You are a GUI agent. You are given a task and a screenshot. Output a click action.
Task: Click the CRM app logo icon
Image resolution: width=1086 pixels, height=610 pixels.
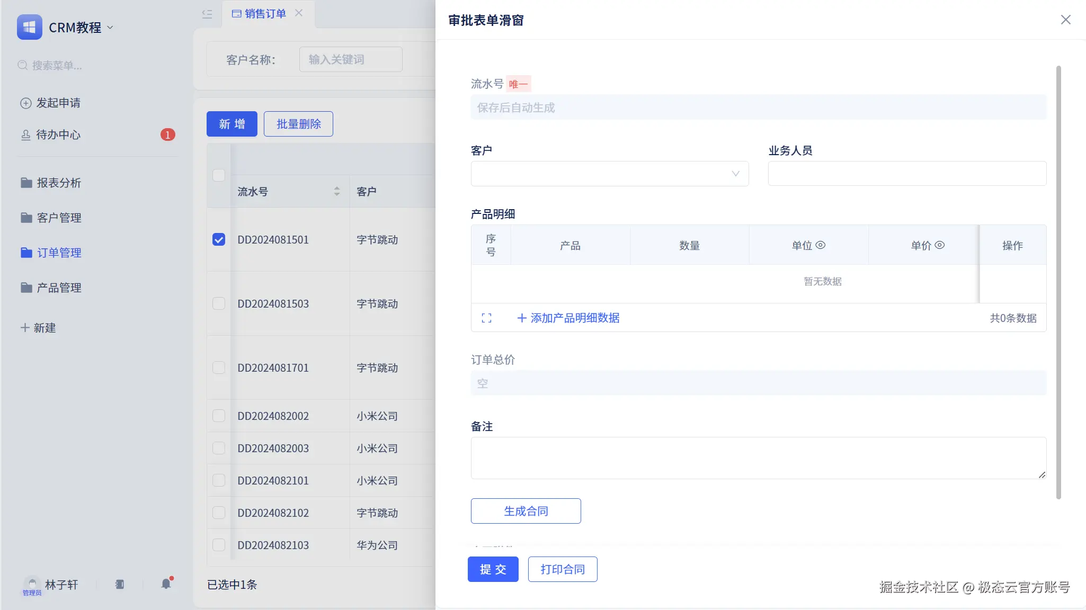click(29, 27)
